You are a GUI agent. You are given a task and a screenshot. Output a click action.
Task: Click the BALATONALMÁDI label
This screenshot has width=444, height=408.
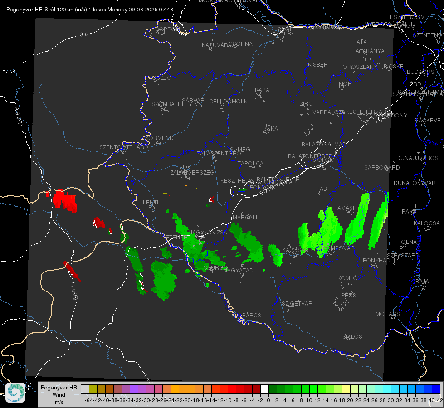coord(325,145)
